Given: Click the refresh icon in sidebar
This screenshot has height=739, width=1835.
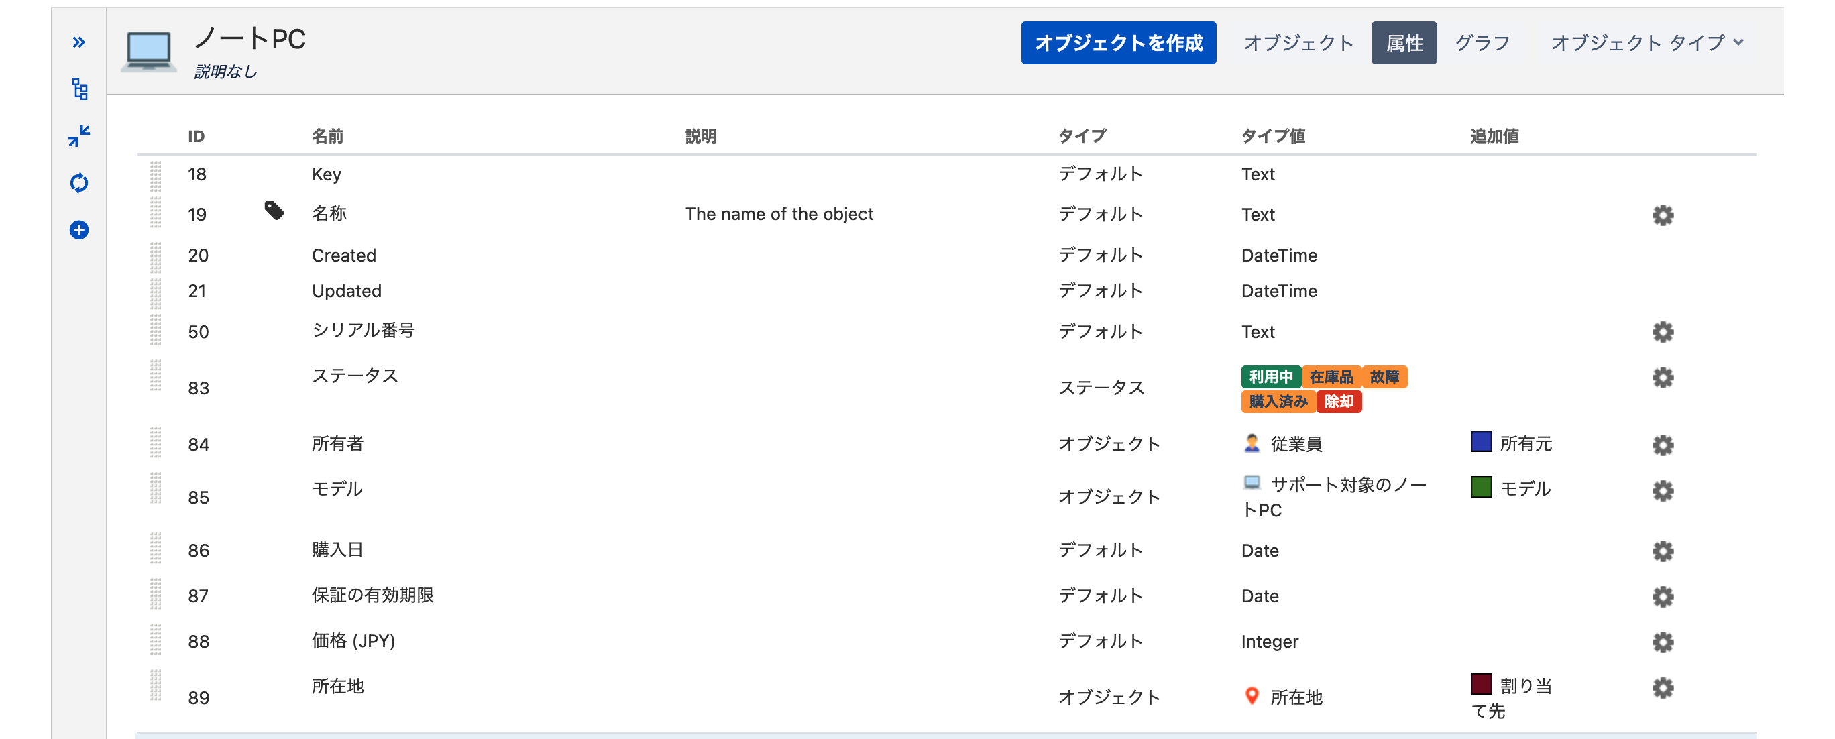Looking at the screenshot, I should (79, 183).
